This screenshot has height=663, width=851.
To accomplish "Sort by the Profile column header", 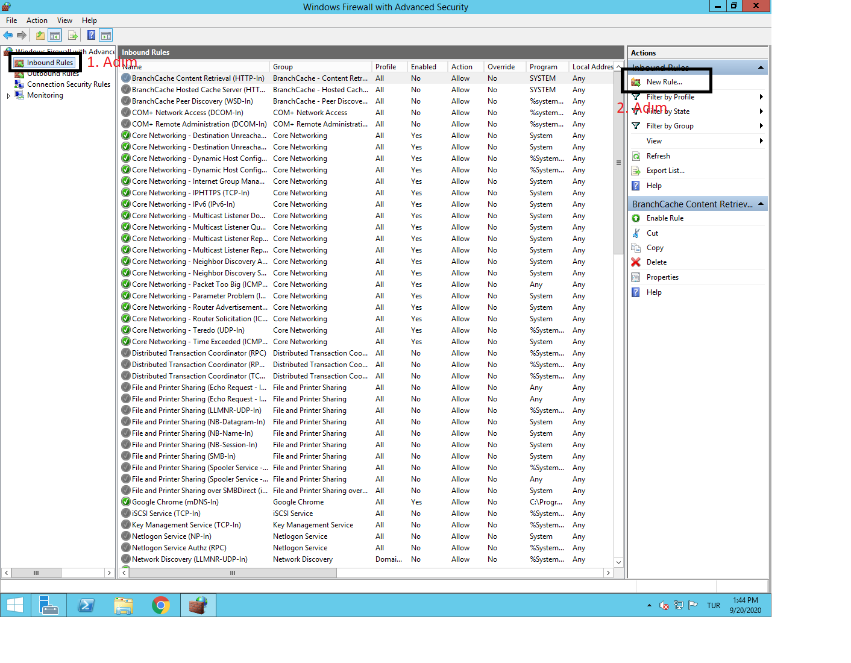I will click(x=389, y=67).
